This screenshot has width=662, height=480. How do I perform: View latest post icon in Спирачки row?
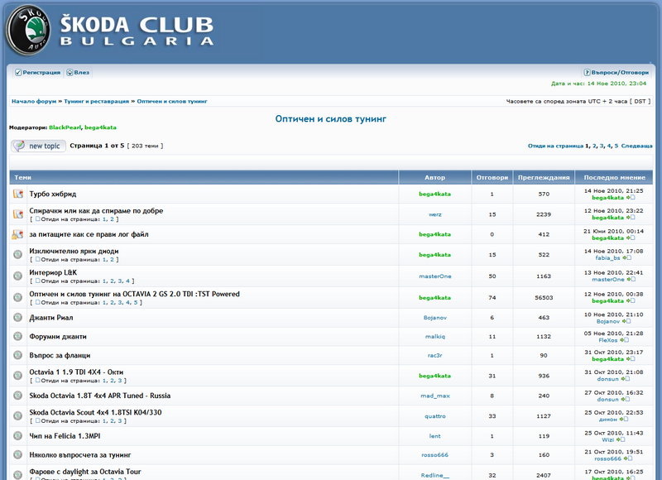coord(631,218)
